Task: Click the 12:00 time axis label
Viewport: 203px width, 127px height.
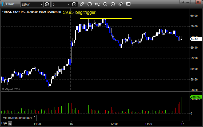Action: click(114, 124)
